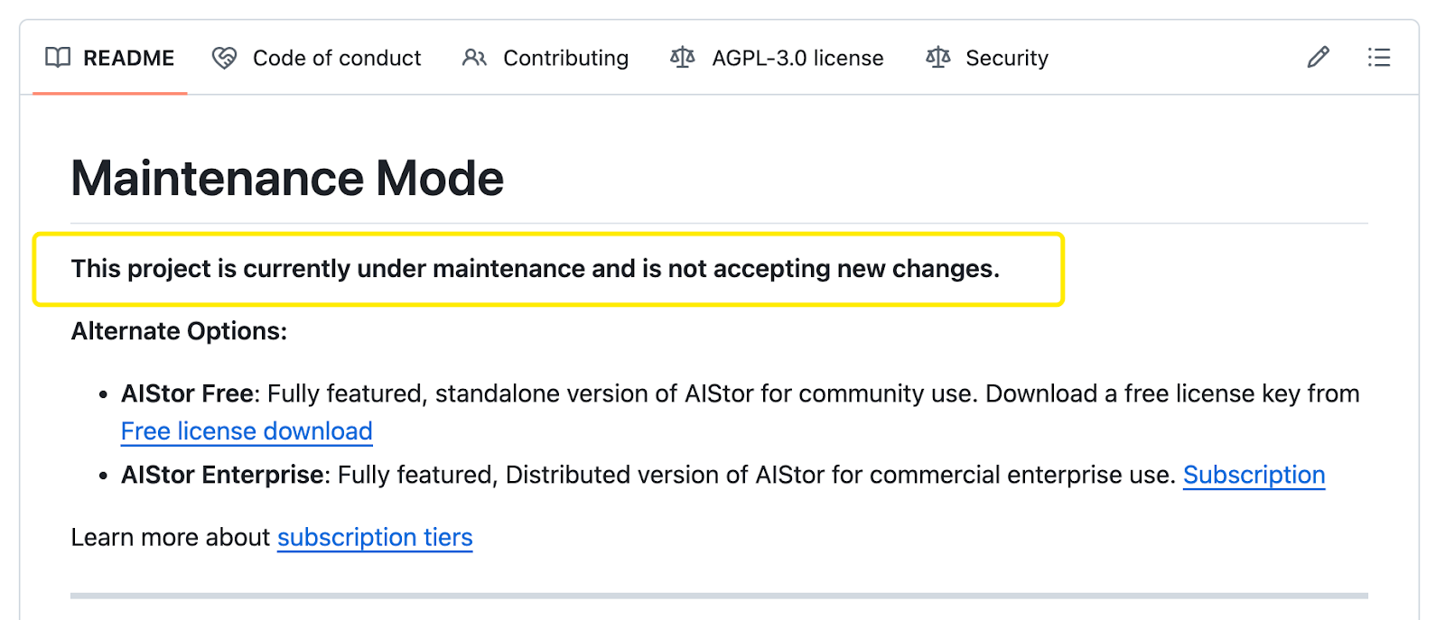
Task: Click the bold AIStor Enterprise text
Action: point(223,475)
